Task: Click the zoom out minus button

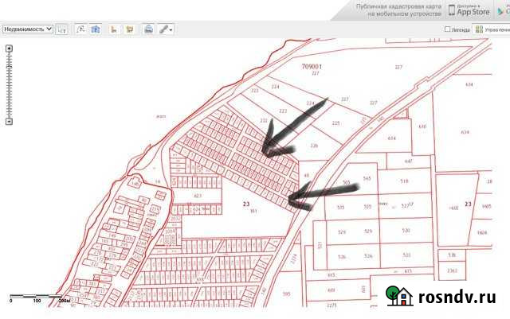Action: pyautogui.click(x=9, y=122)
